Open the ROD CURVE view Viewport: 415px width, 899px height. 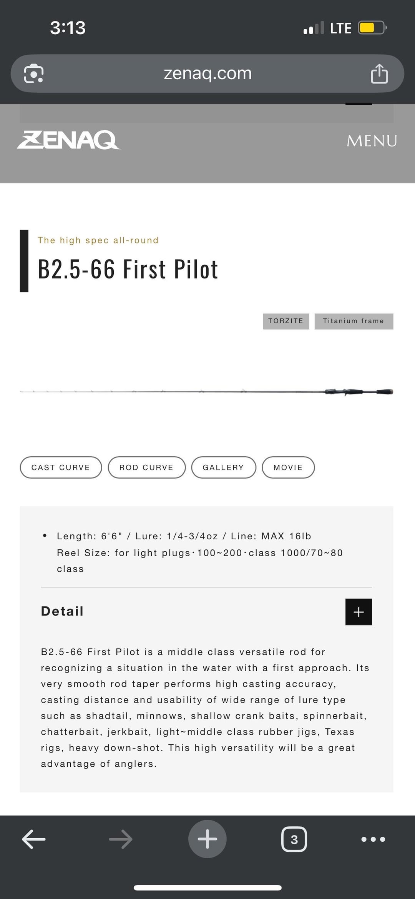tap(146, 467)
